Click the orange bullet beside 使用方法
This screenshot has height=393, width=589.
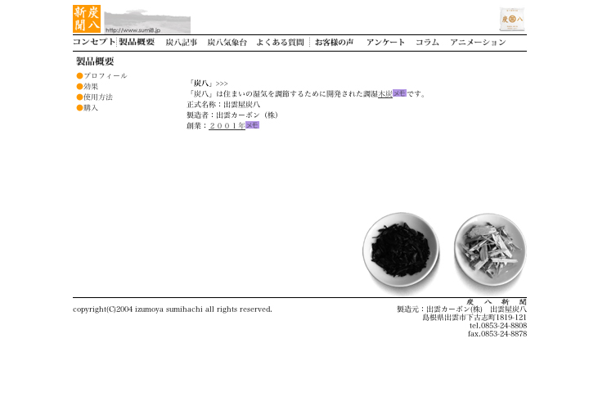pyautogui.click(x=79, y=97)
